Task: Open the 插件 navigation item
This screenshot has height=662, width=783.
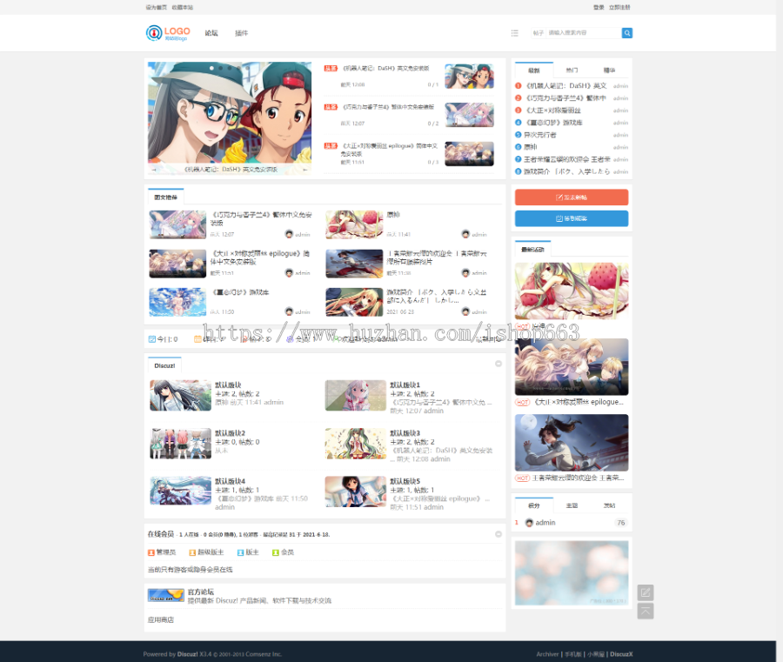Action: (x=242, y=33)
